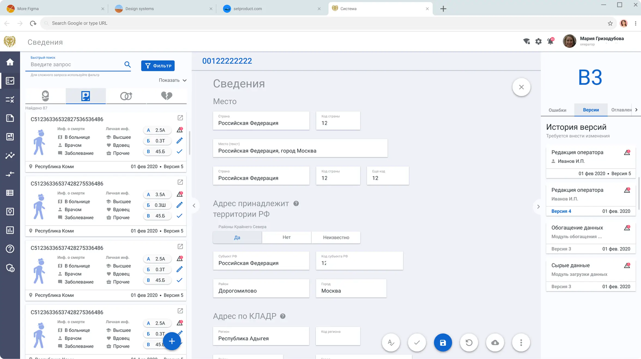Select 'Нет' for Районы Крайнего Севера
Screen dimensions: 641x359
click(286, 237)
